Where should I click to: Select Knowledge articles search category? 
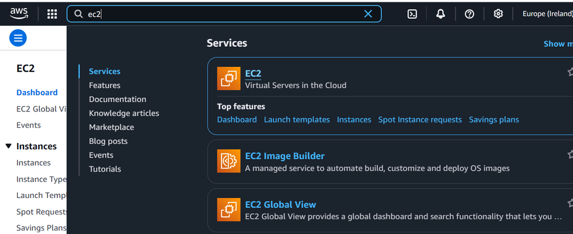pos(124,113)
